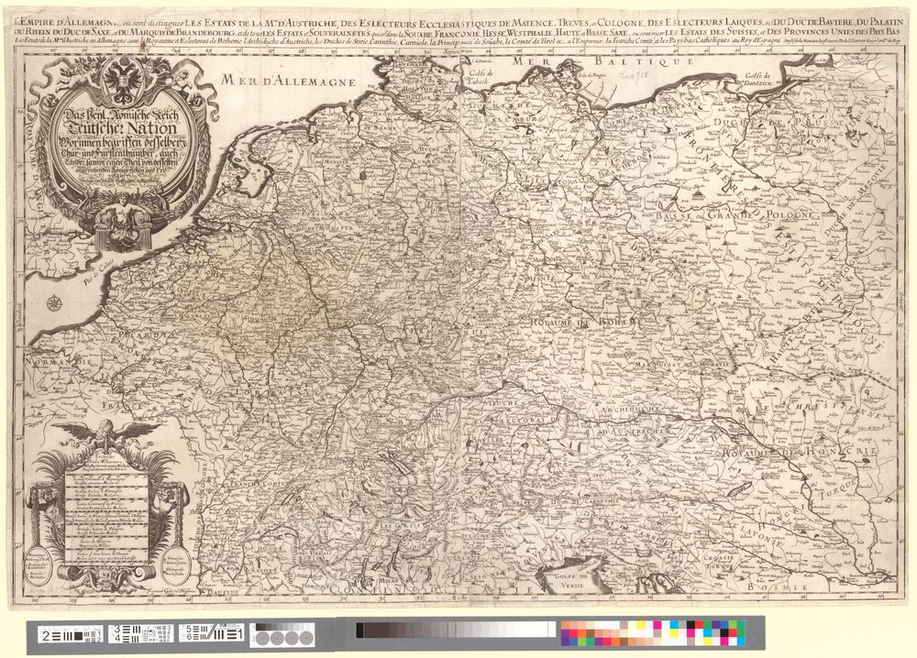917x658 pixels.
Task: Click the 'Das heyl. Römische Reich Teutsche Nation' title
Action: pos(120,122)
